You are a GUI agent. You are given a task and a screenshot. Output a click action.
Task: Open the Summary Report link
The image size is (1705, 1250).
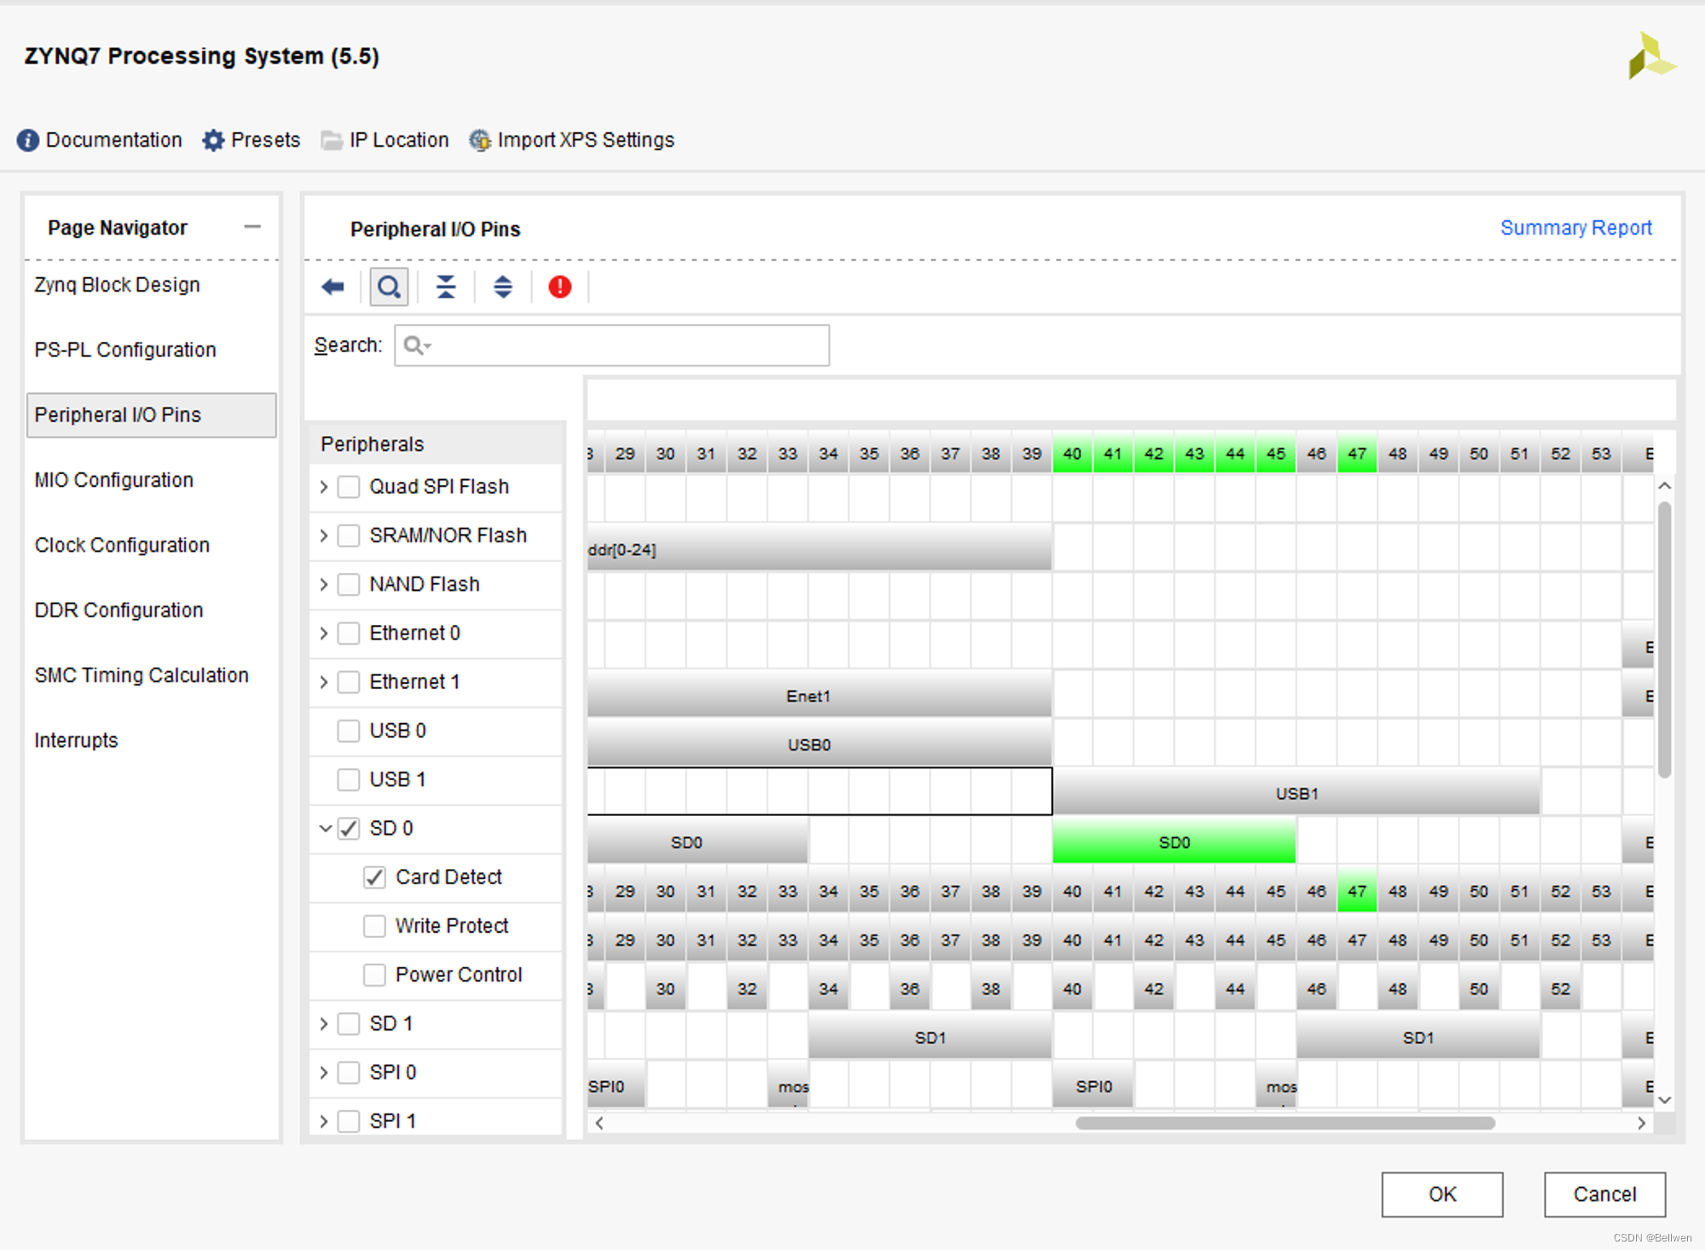(x=1575, y=228)
